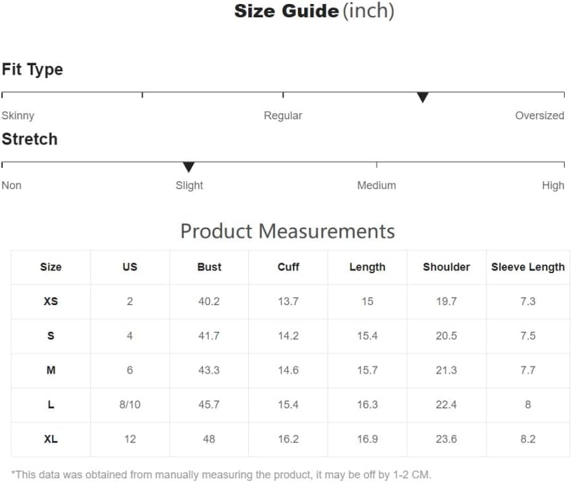The height and width of the screenshot is (483, 572).
Task: Select the XL size row label
Action: point(51,439)
